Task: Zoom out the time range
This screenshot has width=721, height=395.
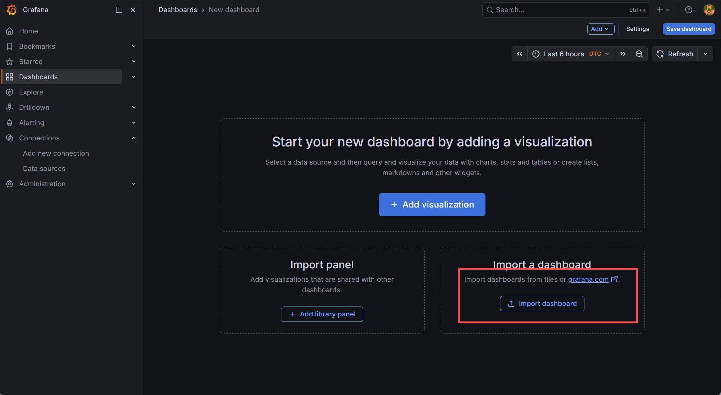Action: click(x=639, y=54)
